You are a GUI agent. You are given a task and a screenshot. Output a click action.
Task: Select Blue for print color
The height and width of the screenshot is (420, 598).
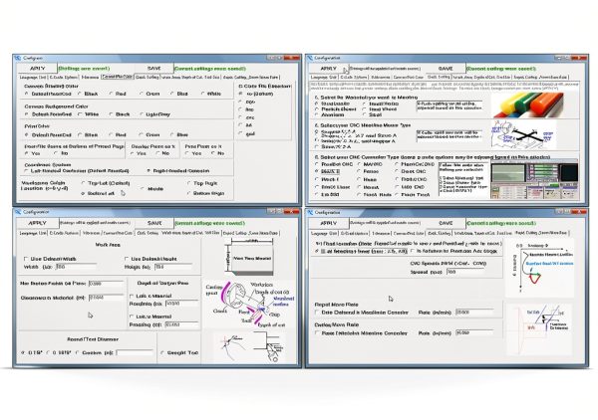click(179, 134)
